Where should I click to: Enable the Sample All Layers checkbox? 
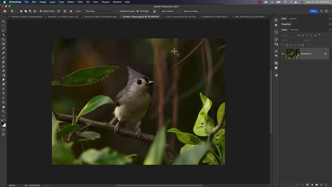(x=118, y=11)
